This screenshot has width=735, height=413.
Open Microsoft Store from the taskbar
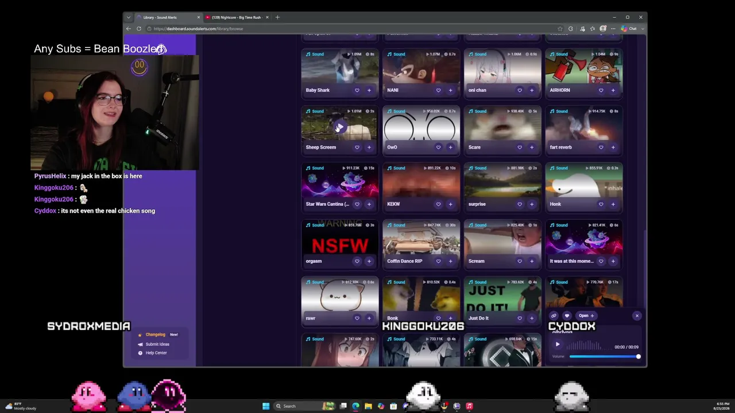(393, 406)
